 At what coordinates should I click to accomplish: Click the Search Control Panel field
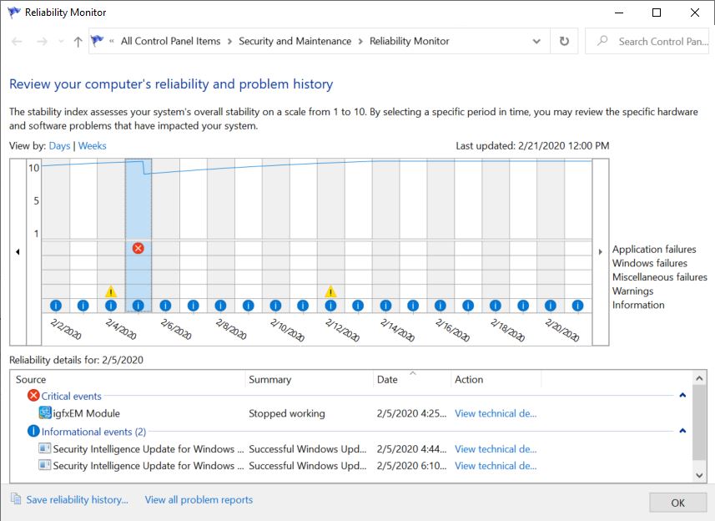point(647,41)
